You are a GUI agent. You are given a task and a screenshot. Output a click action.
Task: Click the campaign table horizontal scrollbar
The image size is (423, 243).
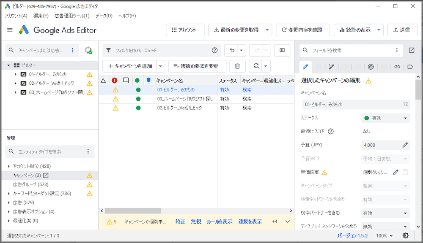(133, 211)
